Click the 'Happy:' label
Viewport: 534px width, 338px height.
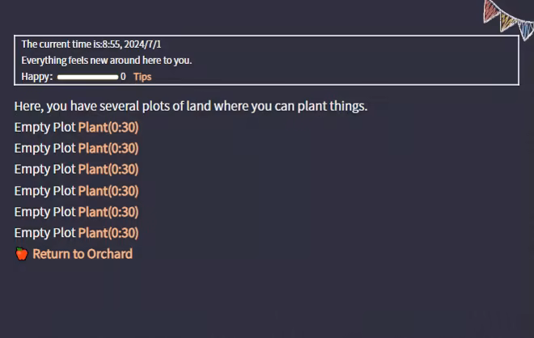[37, 77]
